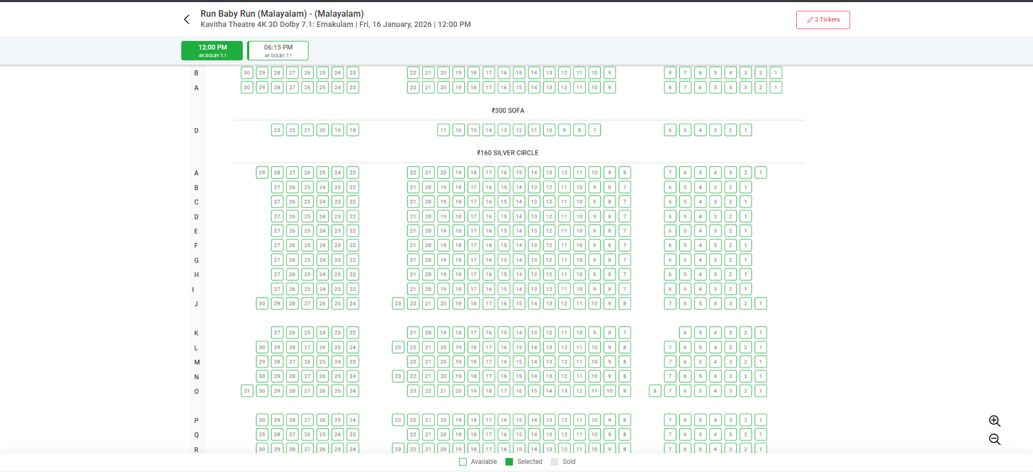
Task: Select Silver Circle row J seat 23
Action: 398,304
